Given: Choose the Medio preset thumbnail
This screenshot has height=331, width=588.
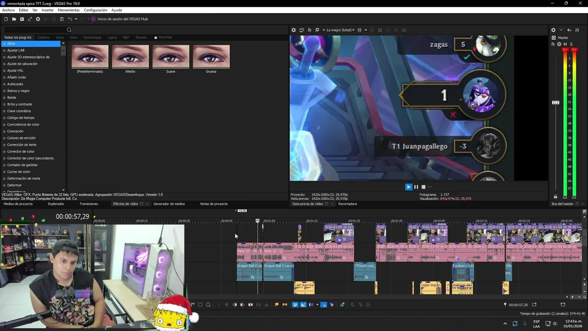Looking at the screenshot, I should point(130,56).
